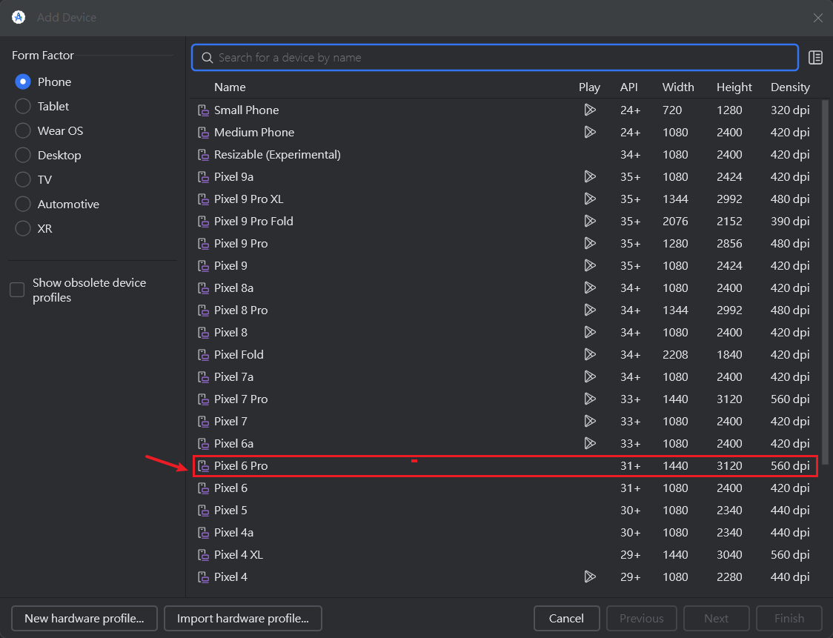Click the Pixel 6 device icon
This screenshot has width=833, height=638.
tap(203, 488)
